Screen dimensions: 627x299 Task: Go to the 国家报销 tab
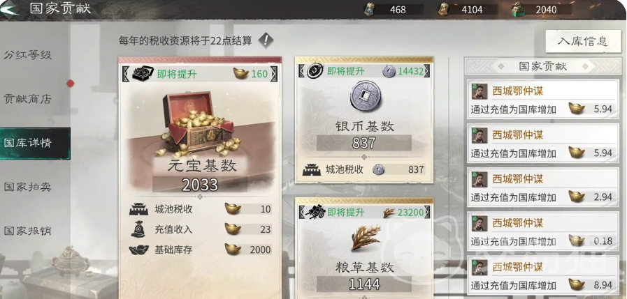(x=27, y=231)
